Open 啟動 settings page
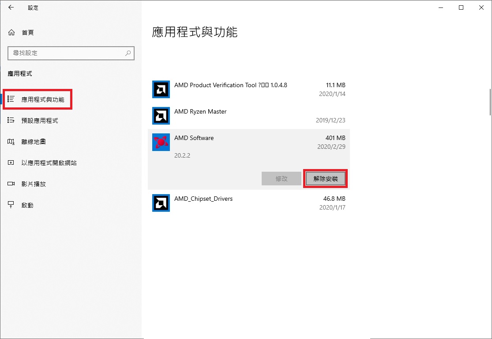The height and width of the screenshot is (339, 492). [27, 205]
